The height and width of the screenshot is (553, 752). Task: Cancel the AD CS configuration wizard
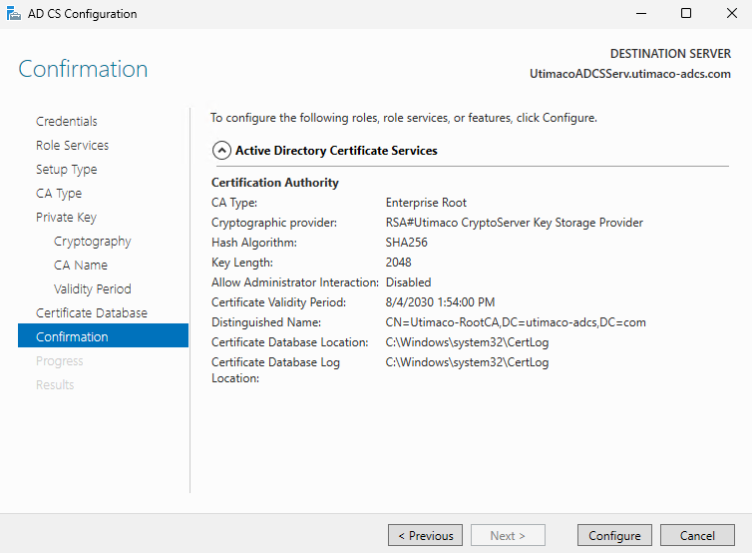(x=697, y=536)
